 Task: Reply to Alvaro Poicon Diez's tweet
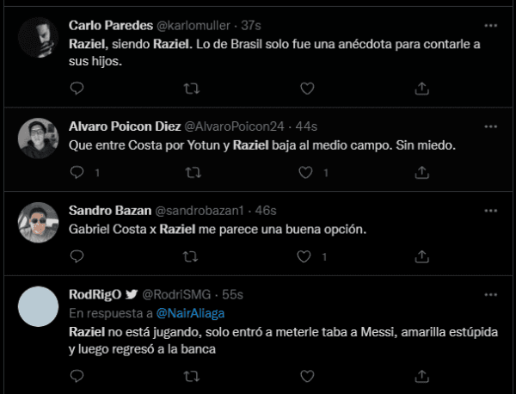pos(77,172)
